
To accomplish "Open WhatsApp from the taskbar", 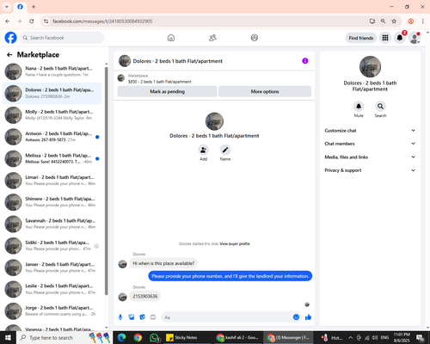I will [x=155, y=338].
